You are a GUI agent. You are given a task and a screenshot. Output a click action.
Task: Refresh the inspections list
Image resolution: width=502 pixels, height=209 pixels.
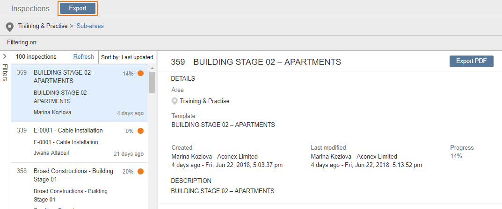coord(84,57)
